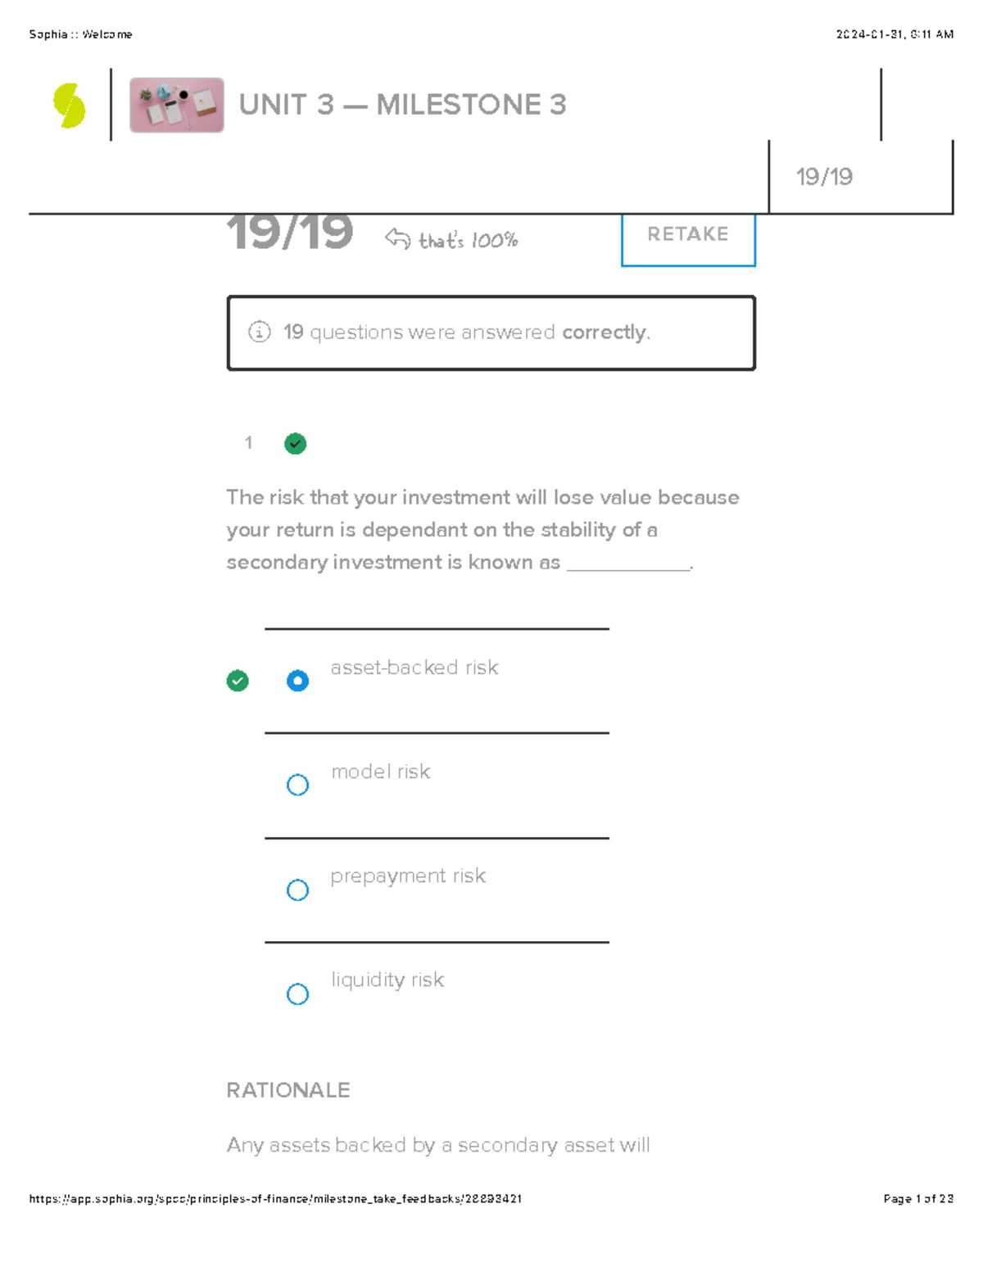Choose the prepayment risk option

point(297,889)
